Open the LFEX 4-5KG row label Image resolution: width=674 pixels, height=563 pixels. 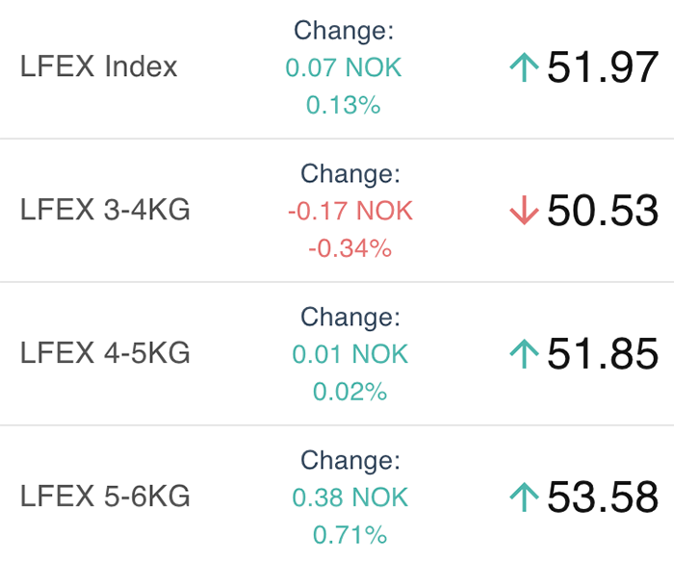(105, 353)
